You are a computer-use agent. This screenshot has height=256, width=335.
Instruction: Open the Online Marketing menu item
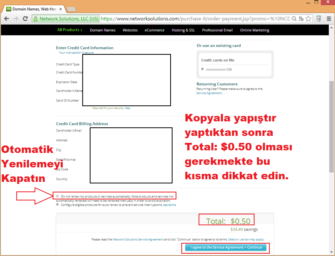point(255,30)
